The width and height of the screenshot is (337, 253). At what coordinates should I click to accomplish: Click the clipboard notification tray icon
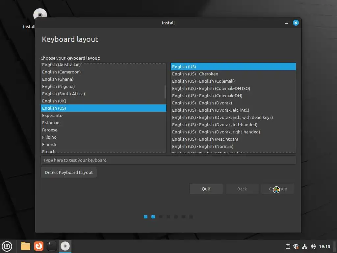click(288, 246)
